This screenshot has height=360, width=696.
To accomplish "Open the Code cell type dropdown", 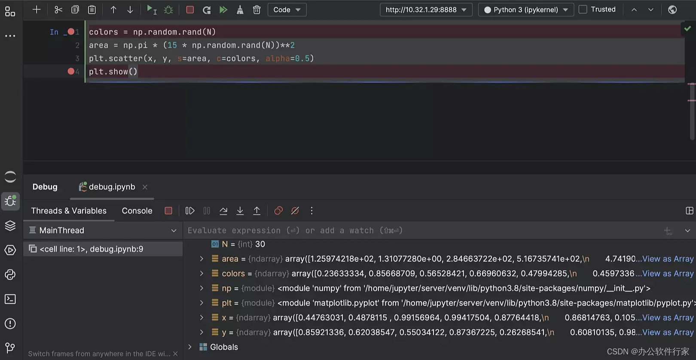I will point(287,9).
